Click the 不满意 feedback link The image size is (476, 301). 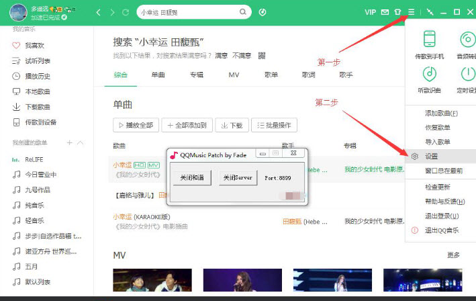point(242,56)
